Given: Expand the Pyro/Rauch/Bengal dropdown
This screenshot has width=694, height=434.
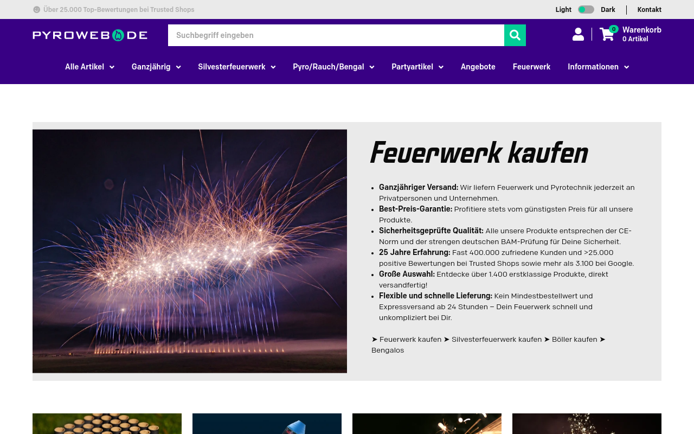Looking at the screenshot, I should (x=333, y=67).
